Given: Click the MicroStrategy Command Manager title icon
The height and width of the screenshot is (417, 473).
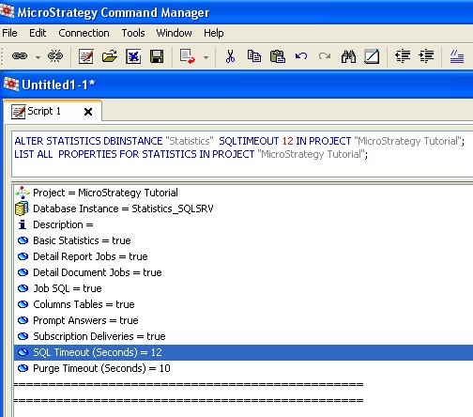Looking at the screenshot, I should coord(7,12).
